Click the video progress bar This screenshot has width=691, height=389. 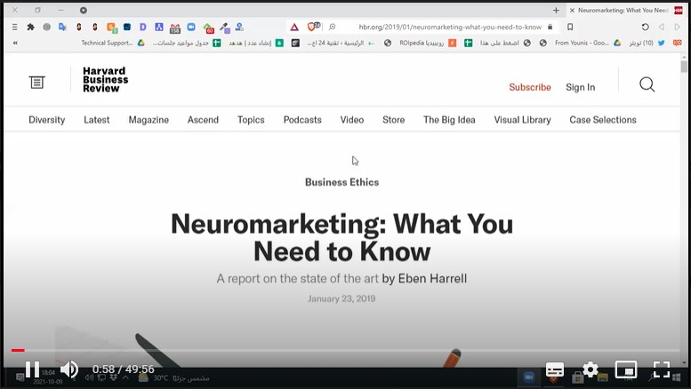345,351
